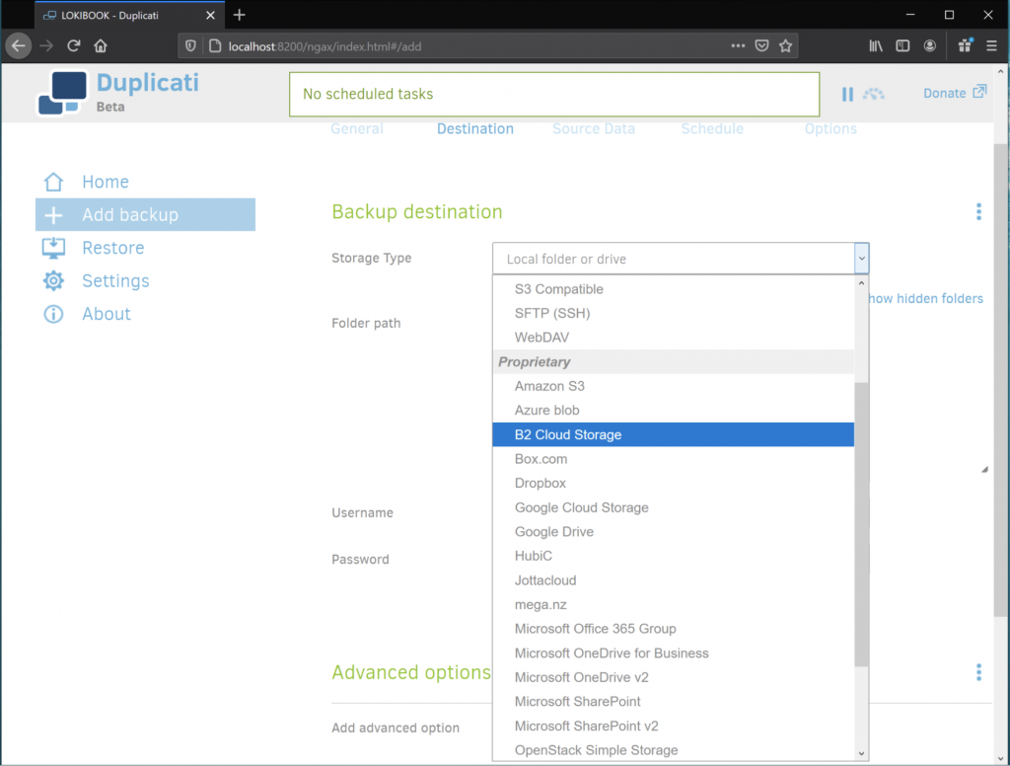
Task: Close the LOKIBOOK - Duplicati tab
Action: click(210, 15)
